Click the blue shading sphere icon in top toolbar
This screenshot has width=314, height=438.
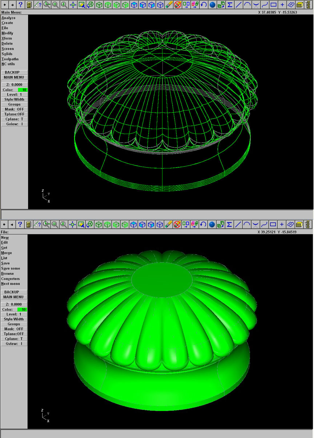[213, 5]
